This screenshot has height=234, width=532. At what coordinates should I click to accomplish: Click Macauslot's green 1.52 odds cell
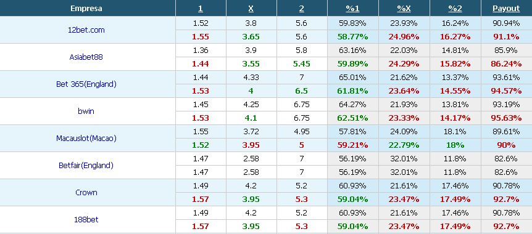tap(201, 145)
